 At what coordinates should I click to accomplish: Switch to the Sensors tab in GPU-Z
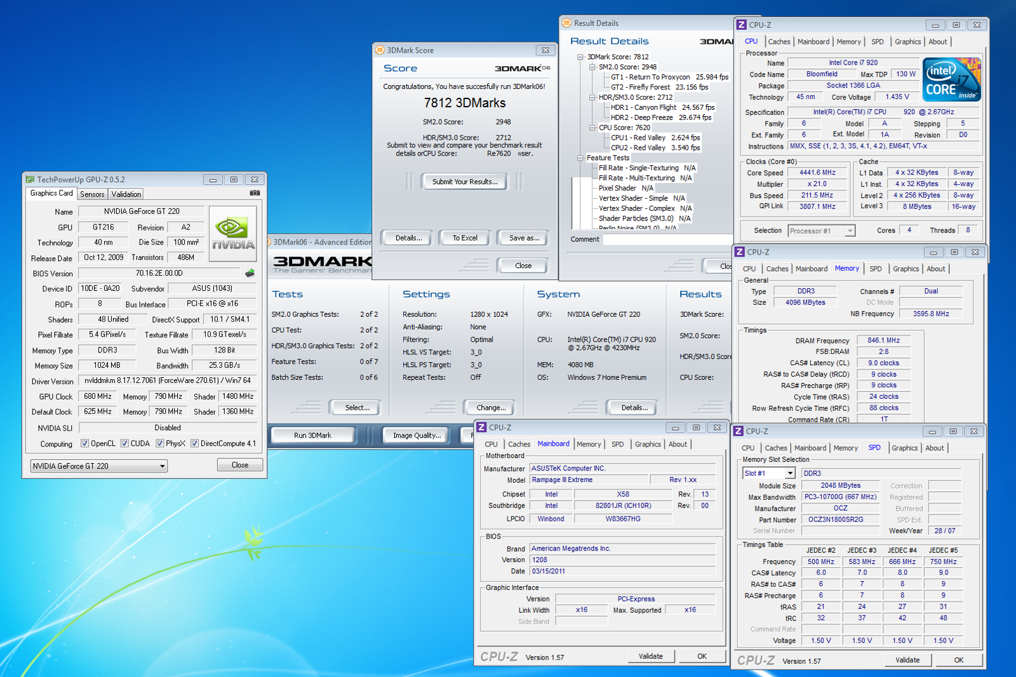[92, 194]
